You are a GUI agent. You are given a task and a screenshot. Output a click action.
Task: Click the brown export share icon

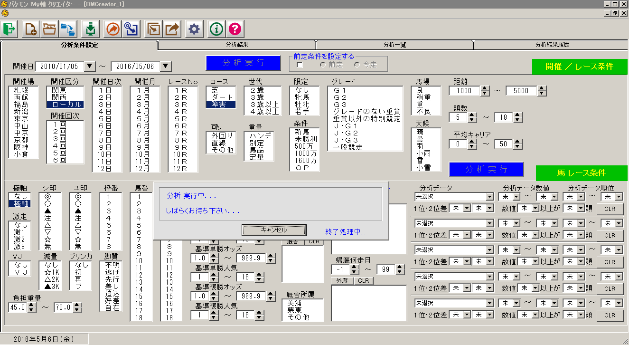pos(172,29)
